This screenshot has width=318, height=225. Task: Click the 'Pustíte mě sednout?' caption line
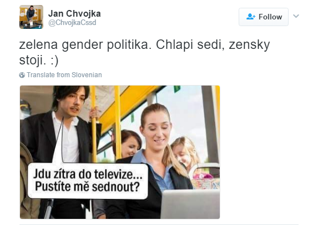point(88,187)
